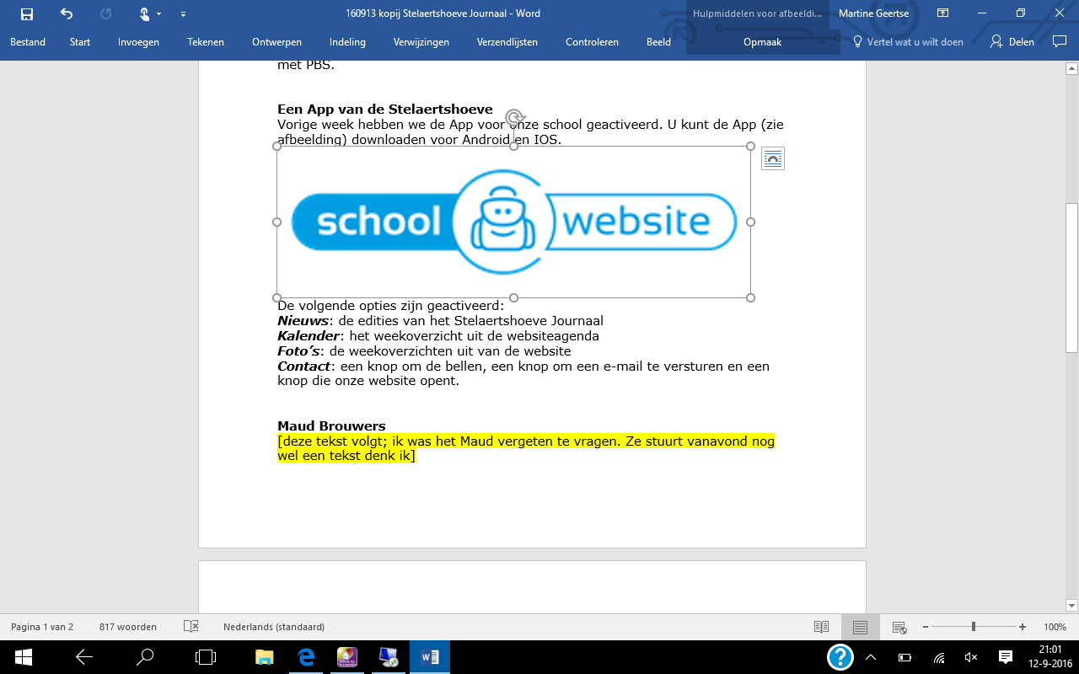
Task: Launch the Edge browser from the taskbar
Action: tap(306, 656)
